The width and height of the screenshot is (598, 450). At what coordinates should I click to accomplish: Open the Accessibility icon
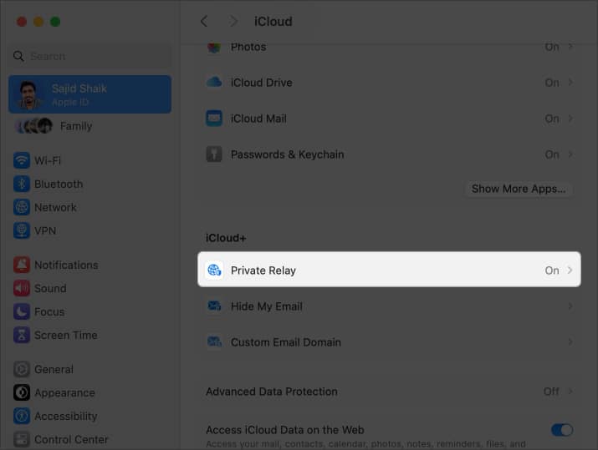pyautogui.click(x=22, y=416)
